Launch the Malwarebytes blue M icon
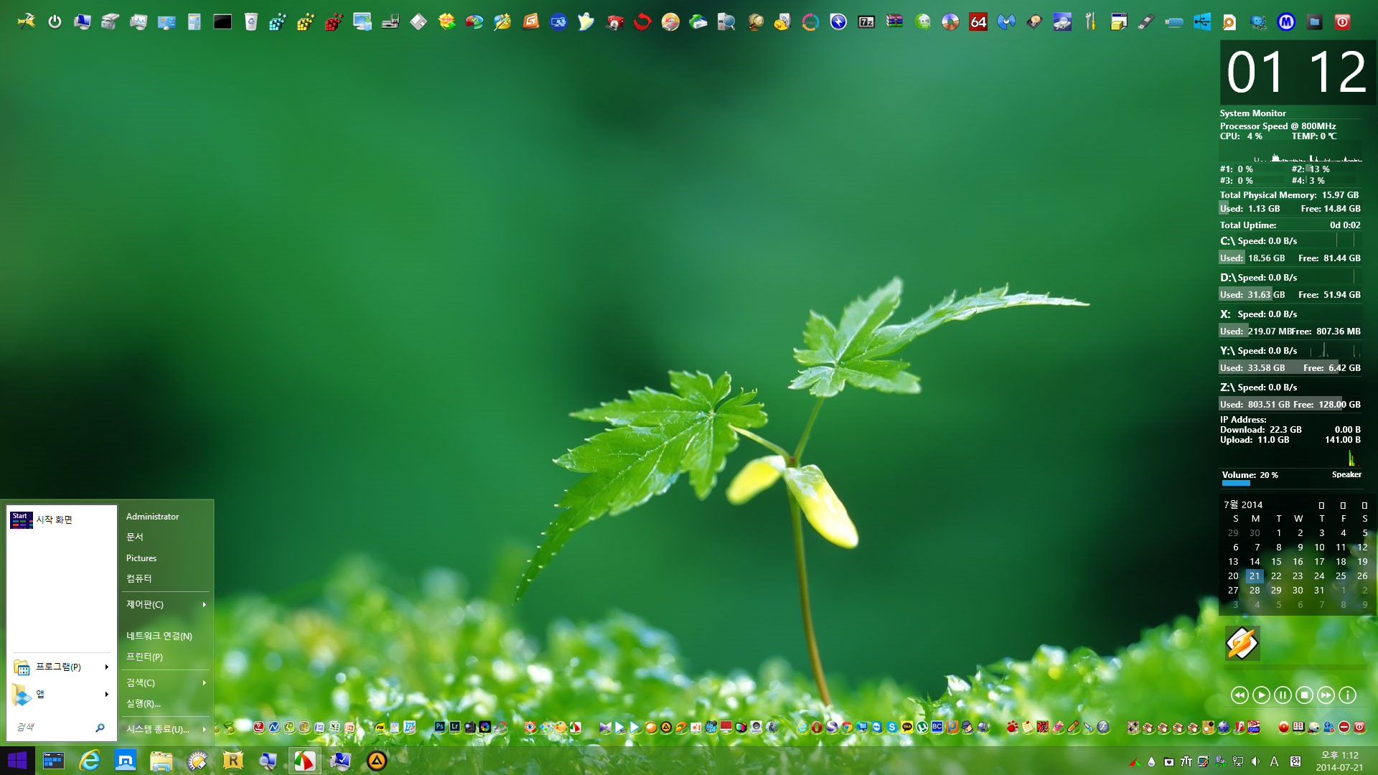The height and width of the screenshot is (775, 1378). pos(1006,22)
